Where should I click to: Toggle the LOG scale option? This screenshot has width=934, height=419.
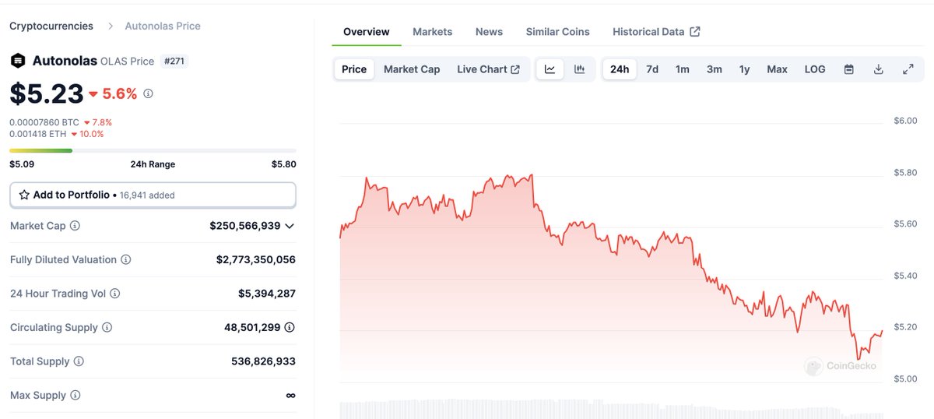click(815, 69)
